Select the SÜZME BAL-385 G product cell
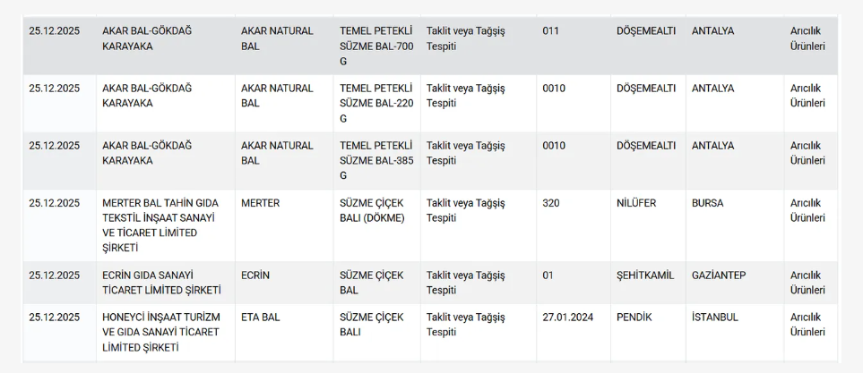Image resolution: width=863 pixels, height=373 pixels. coord(375,160)
